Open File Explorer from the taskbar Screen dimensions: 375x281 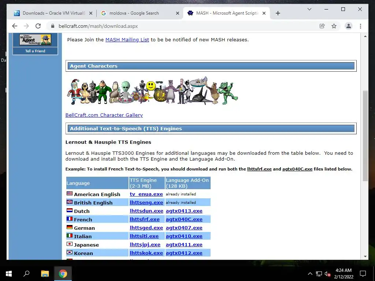[45, 274]
